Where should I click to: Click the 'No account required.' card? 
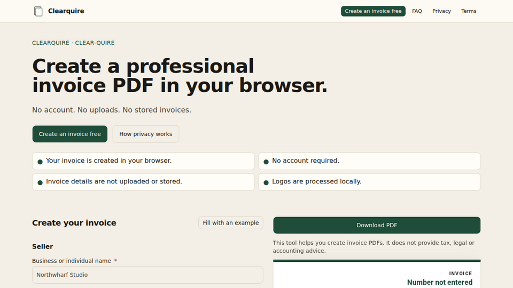click(369, 161)
